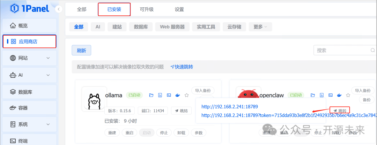The width and height of the screenshot is (377, 145).
Task: Click ollama's 卸载 button
Action: (x=181, y=133)
